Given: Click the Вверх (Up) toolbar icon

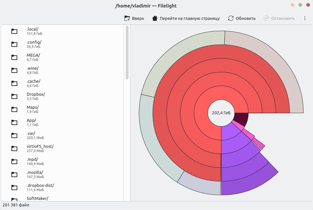Looking at the screenshot, I should 127,18.
